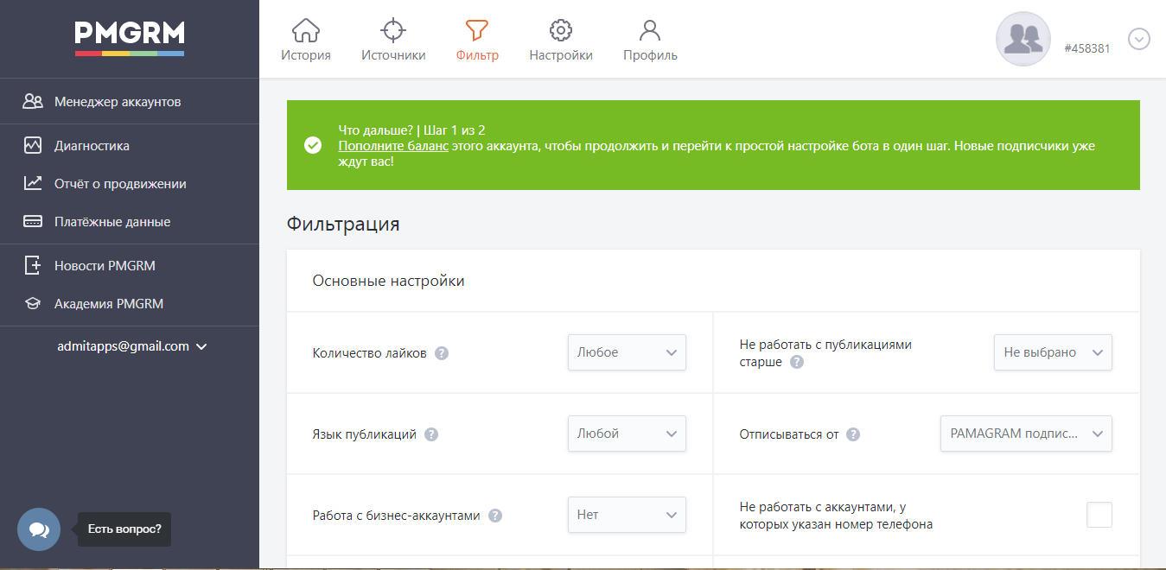Click the PMGRM logo
The image size is (1166, 570).
click(x=130, y=37)
